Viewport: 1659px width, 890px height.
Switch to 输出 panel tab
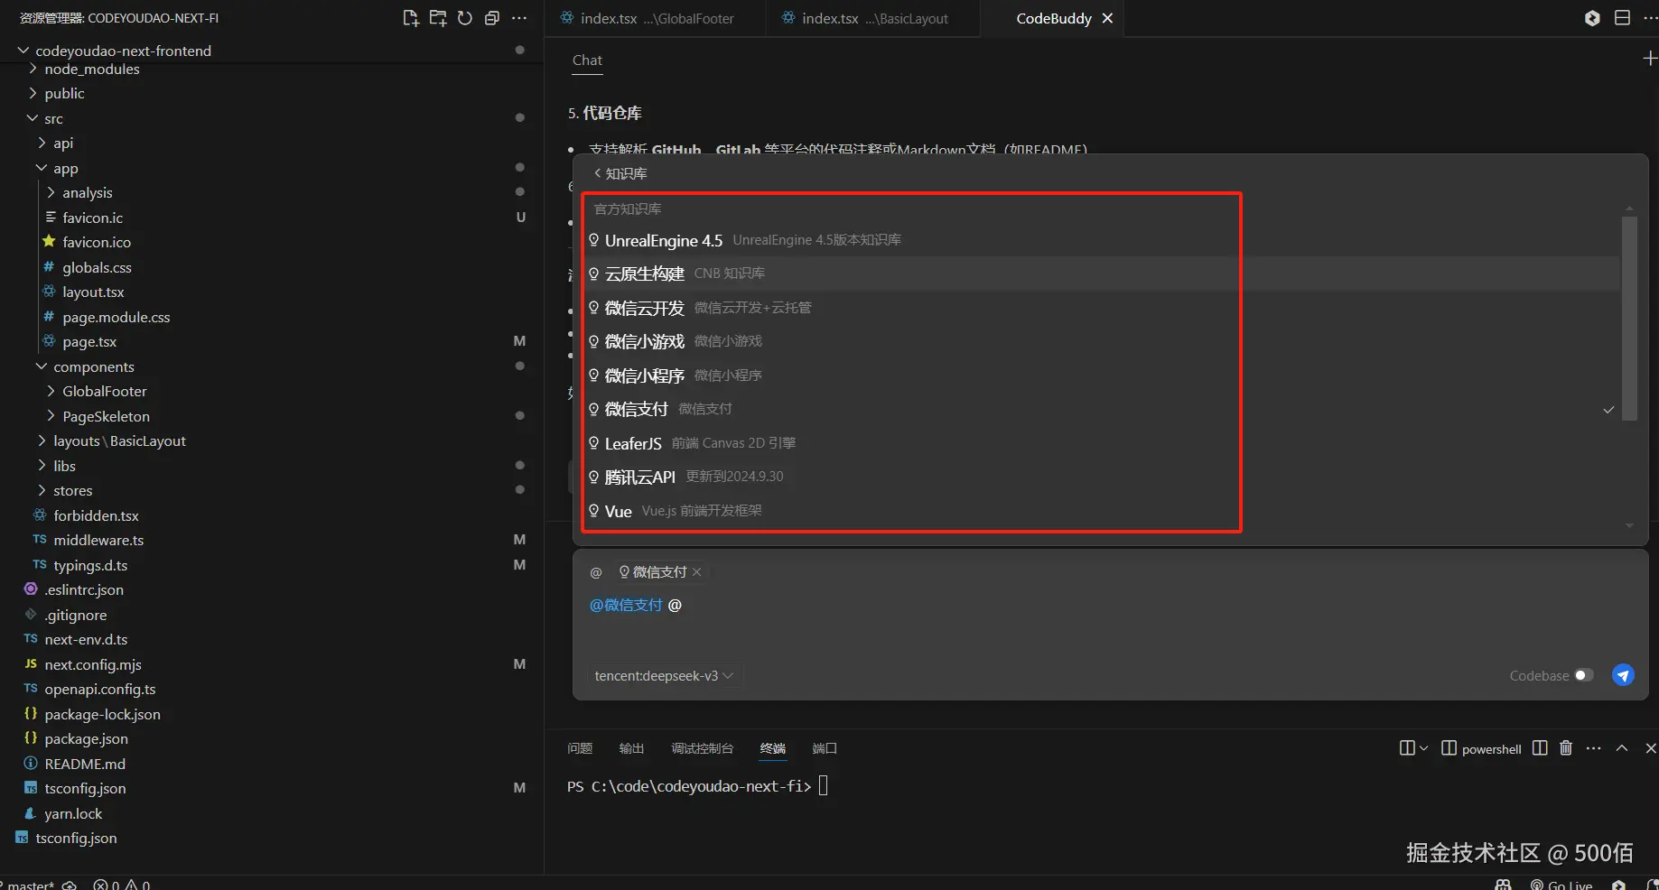631,748
